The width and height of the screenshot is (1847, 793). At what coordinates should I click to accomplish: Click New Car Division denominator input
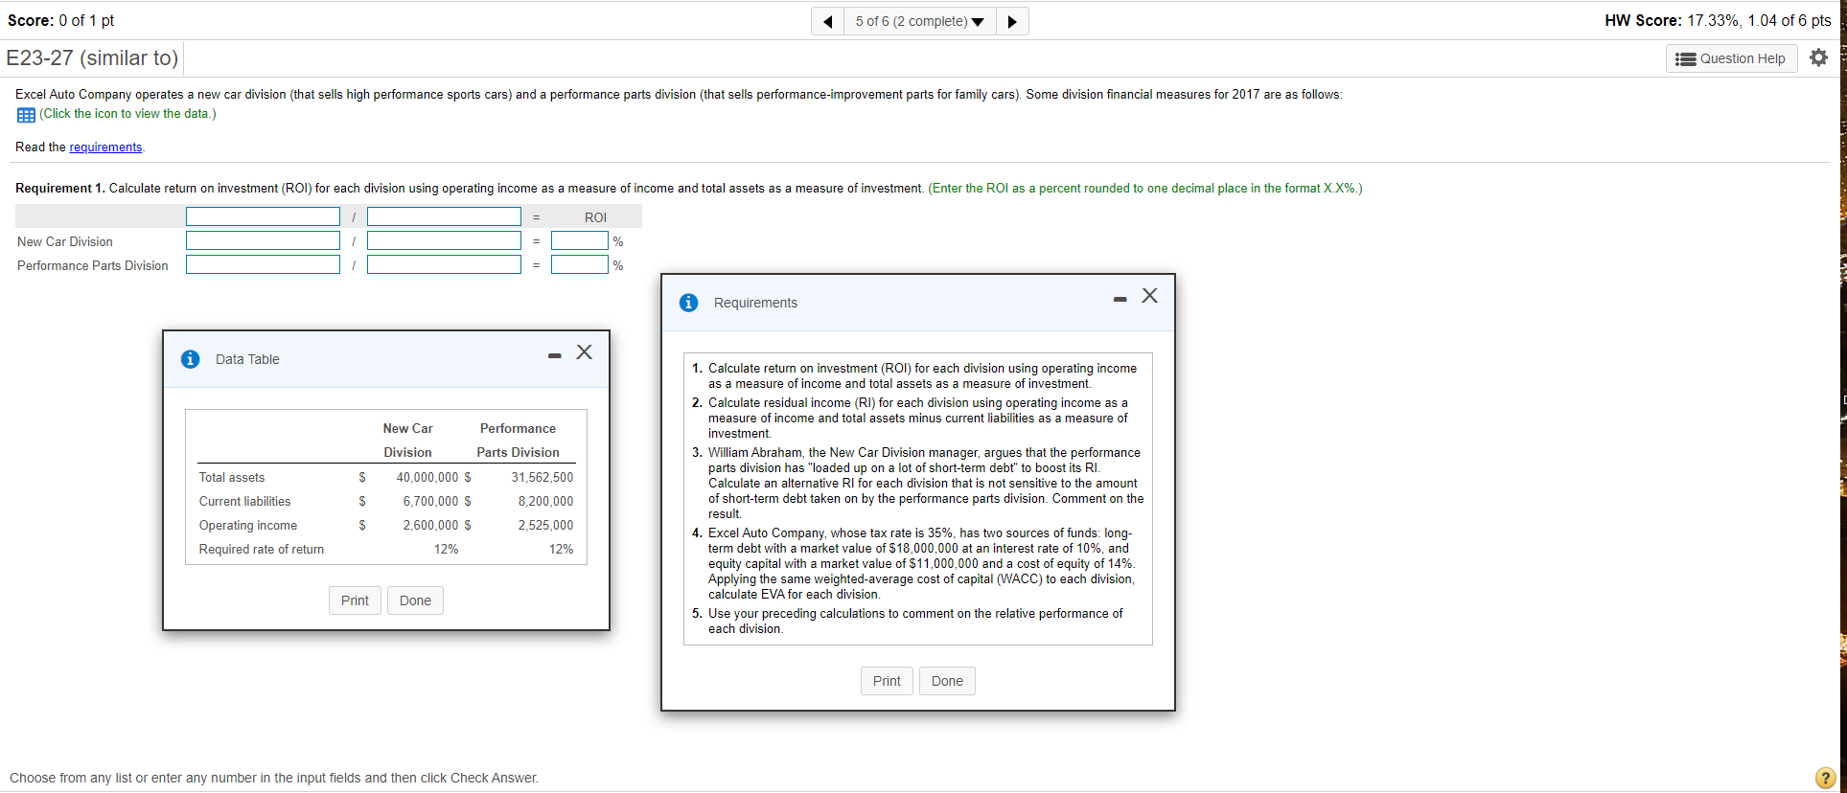444,241
